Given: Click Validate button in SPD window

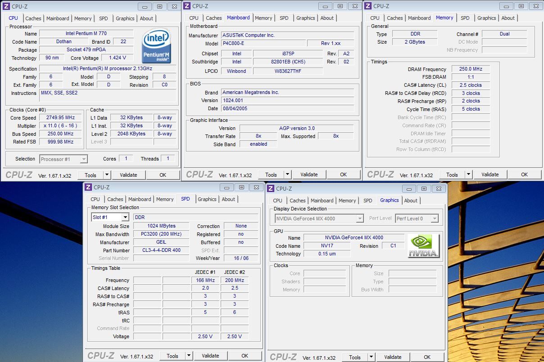Looking at the screenshot, I should point(210,356).
